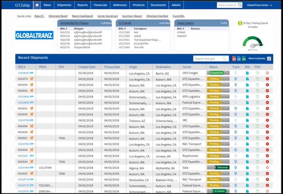Screen dimensions: 283x194
Task: Select claim BOL 419640 in Open Claims
Action: (x=181, y=32)
